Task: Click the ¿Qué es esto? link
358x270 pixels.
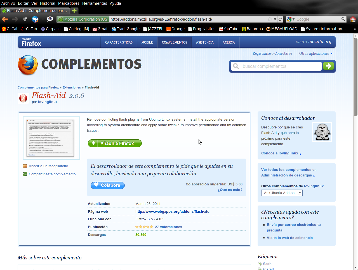Action: pos(230,190)
